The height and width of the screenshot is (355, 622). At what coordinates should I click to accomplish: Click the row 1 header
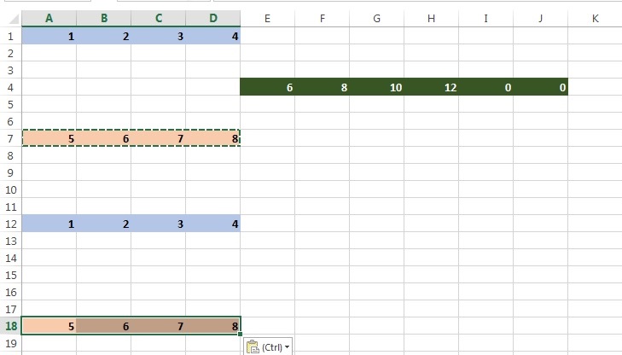click(x=10, y=36)
